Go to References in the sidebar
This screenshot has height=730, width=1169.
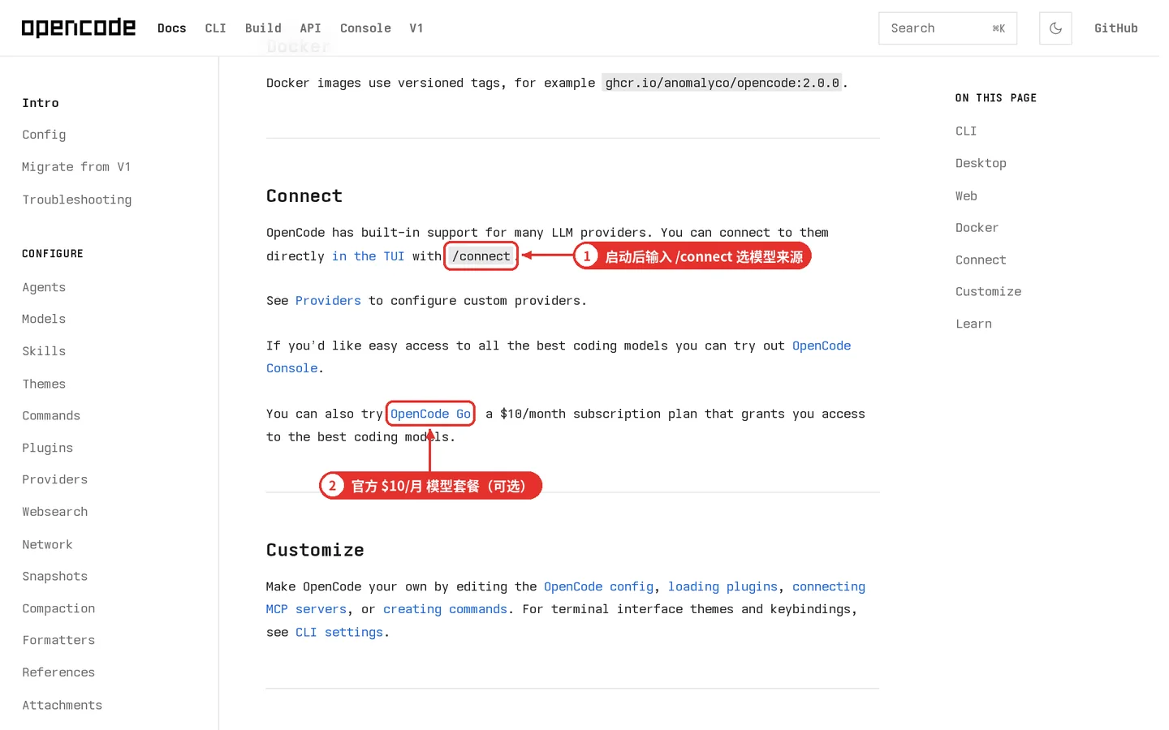pyautogui.click(x=58, y=672)
